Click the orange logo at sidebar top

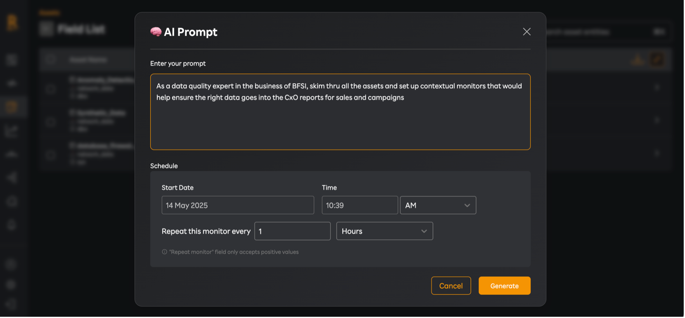click(x=12, y=22)
